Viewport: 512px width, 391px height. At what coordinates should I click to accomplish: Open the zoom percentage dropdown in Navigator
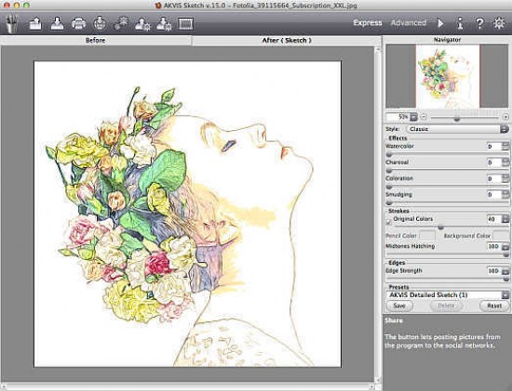click(413, 117)
